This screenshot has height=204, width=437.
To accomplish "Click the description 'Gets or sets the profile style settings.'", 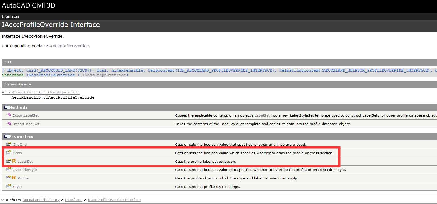I will coord(208,187).
